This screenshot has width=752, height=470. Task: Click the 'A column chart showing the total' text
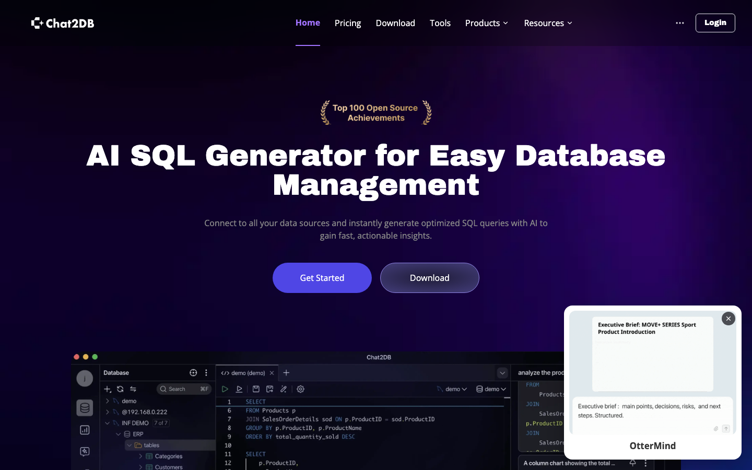pyautogui.click(x=569, y=463)
